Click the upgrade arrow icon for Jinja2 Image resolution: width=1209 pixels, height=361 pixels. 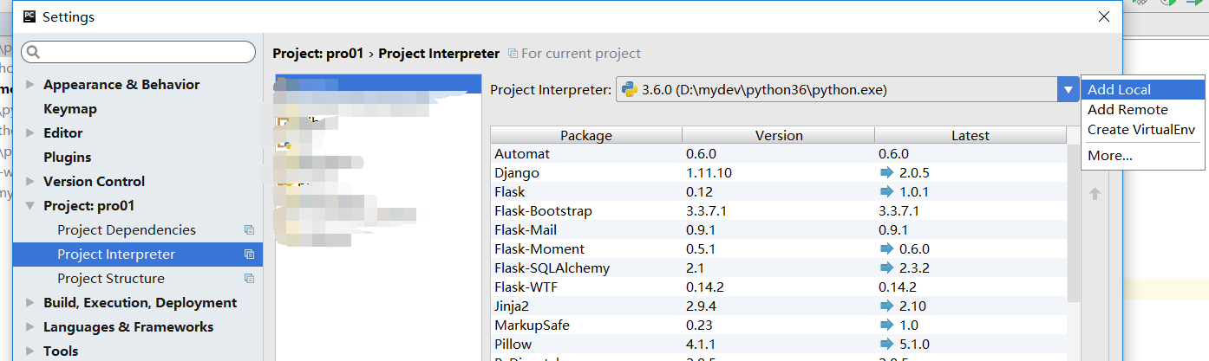pos(886,306)
